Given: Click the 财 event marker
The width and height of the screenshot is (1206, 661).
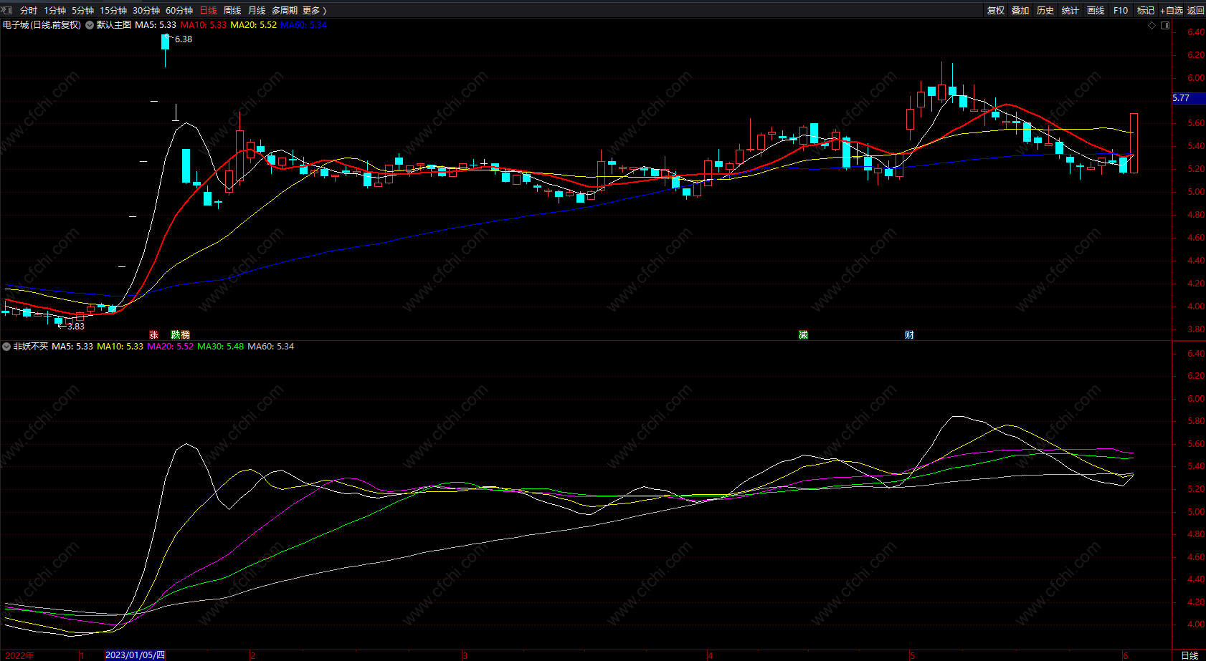Looking at the screenshot, I should click(909, 334).
